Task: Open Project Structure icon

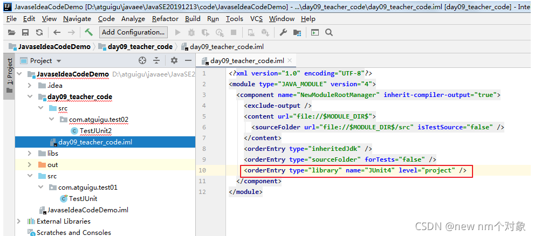Action: [x=297, y=33]
